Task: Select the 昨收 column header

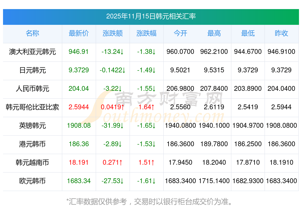Action: coord(281,33)
